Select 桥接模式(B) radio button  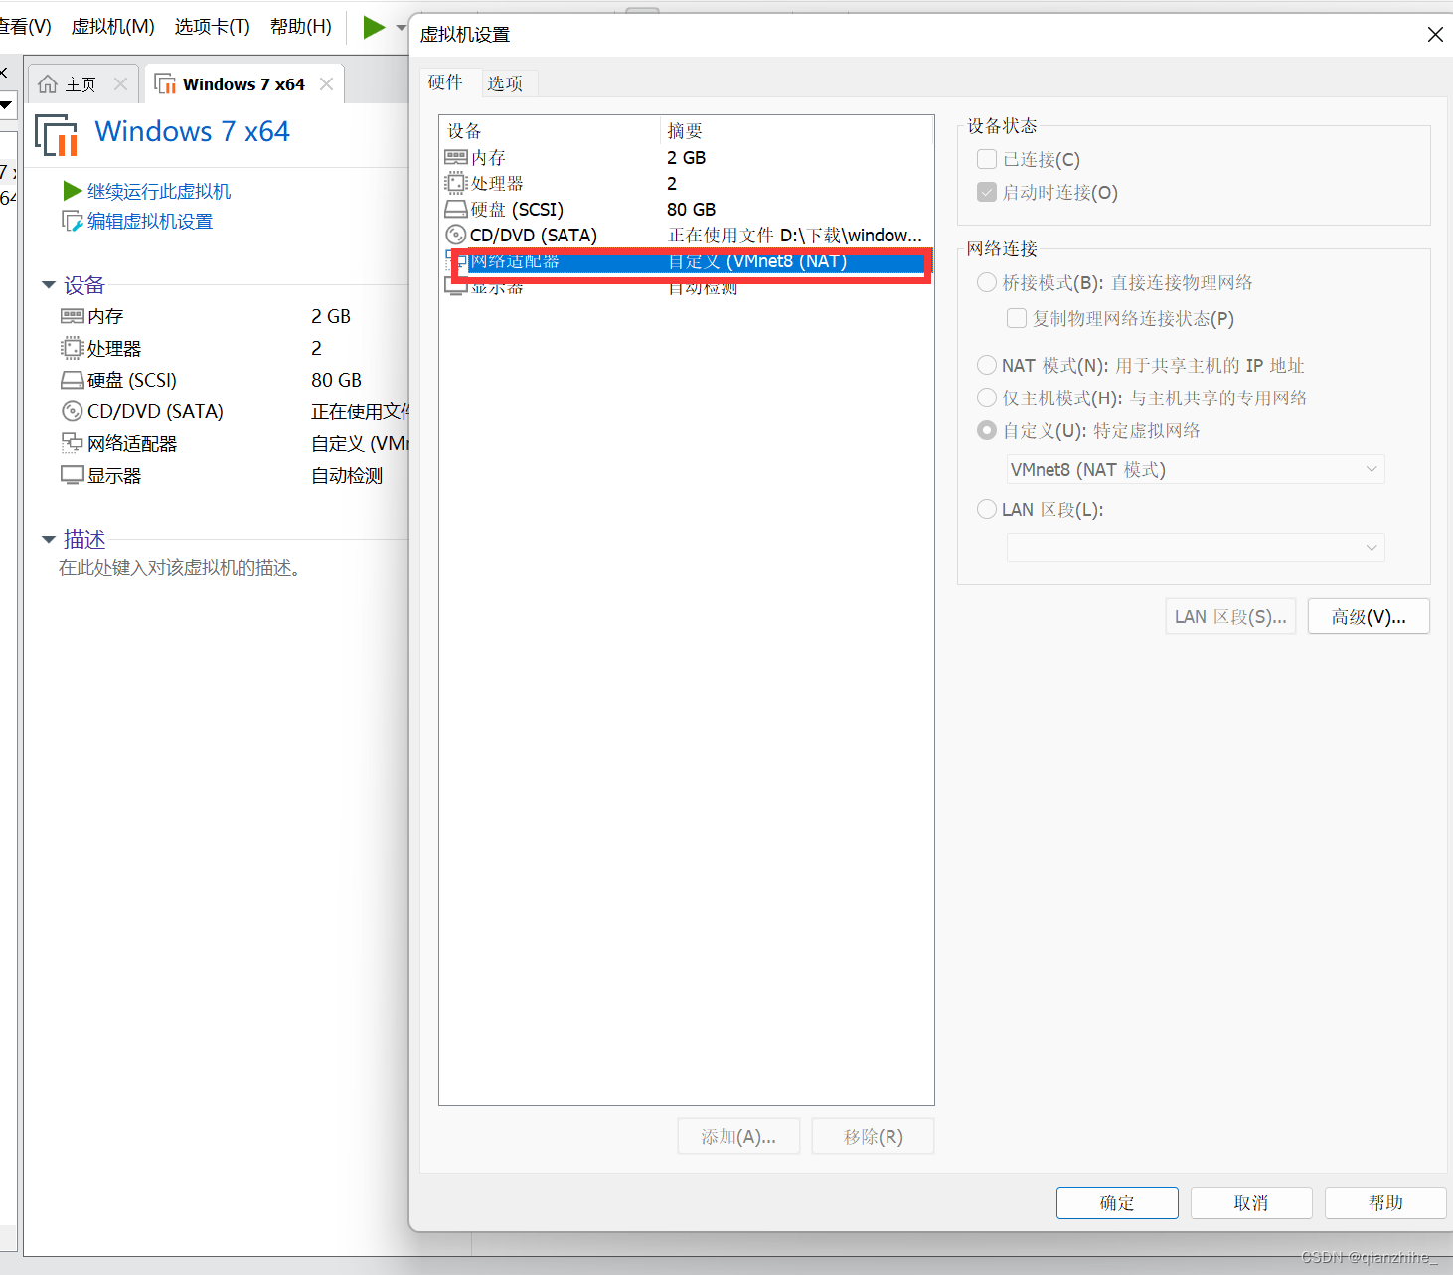coord(987,282)
